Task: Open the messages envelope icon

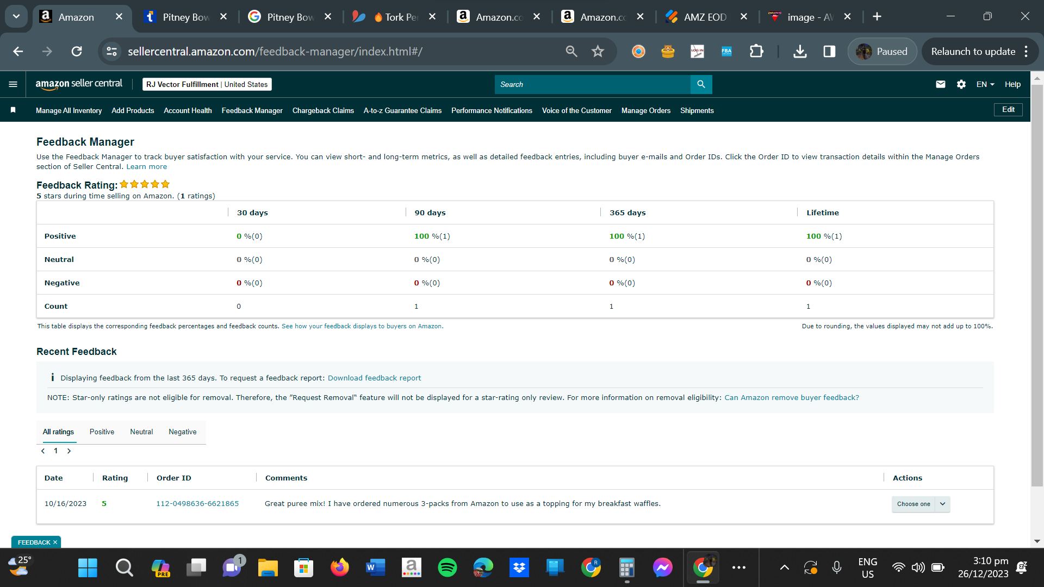Action: click(941, 84)
